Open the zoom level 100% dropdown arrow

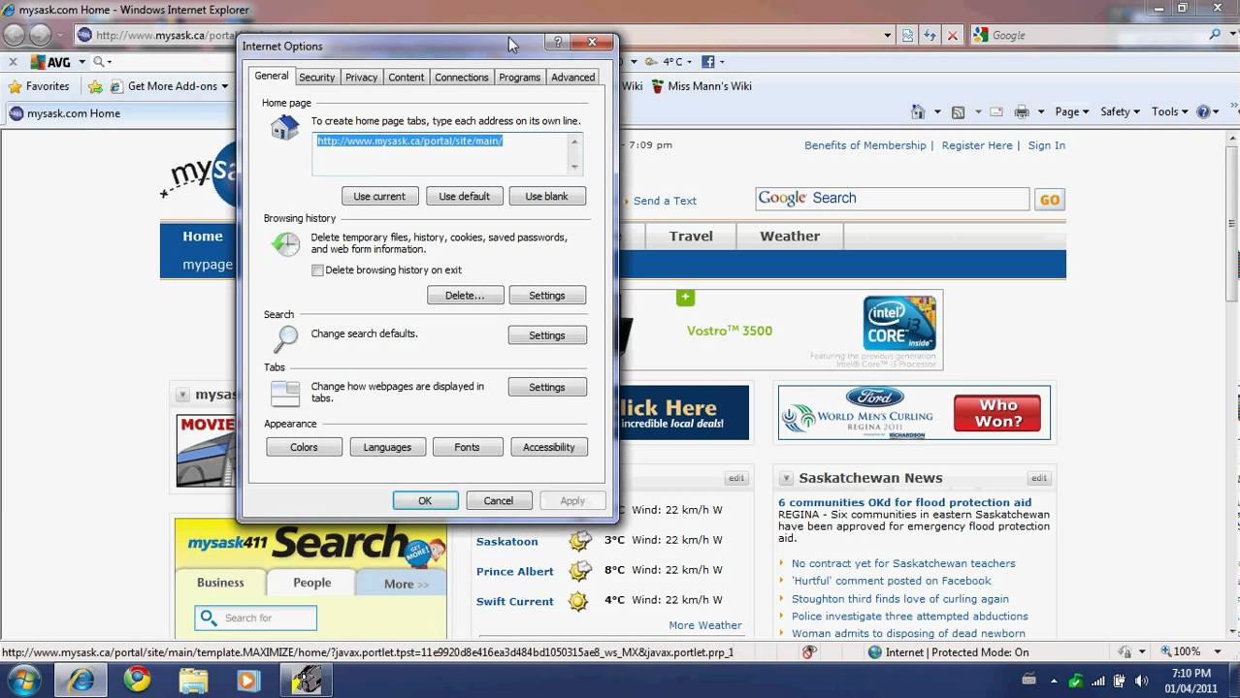point(1218,652)
